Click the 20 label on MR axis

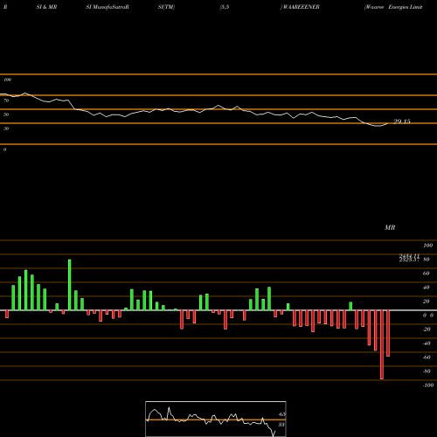[x=427, y=302]
